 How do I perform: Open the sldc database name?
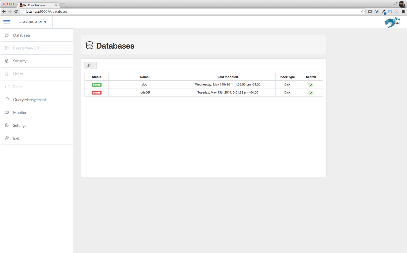[x=144, y=85]
